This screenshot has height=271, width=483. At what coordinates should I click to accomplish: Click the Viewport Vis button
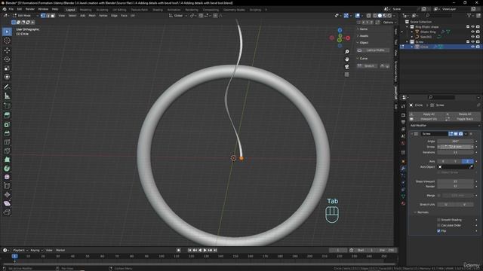(427, 119)
